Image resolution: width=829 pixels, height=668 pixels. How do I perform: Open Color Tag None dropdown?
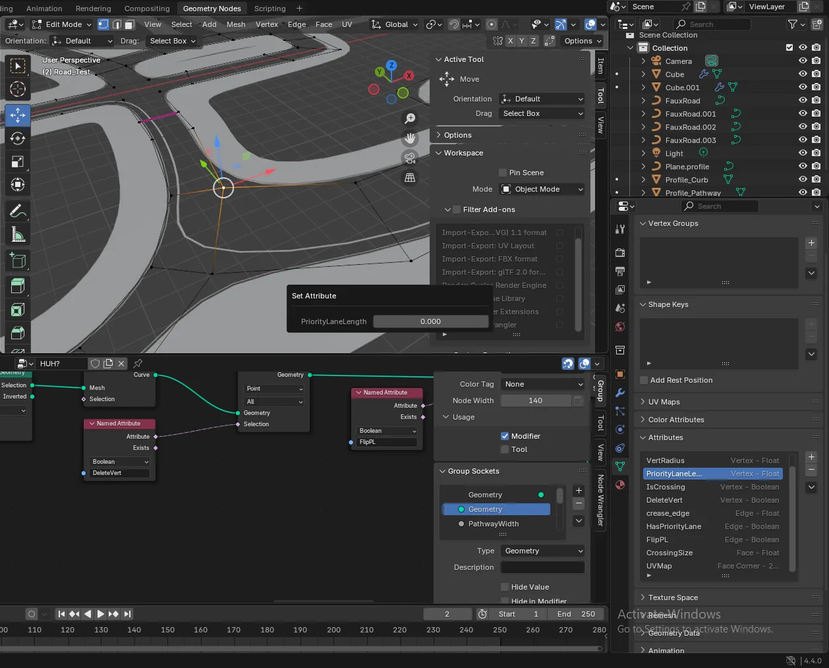click(543, 384)
